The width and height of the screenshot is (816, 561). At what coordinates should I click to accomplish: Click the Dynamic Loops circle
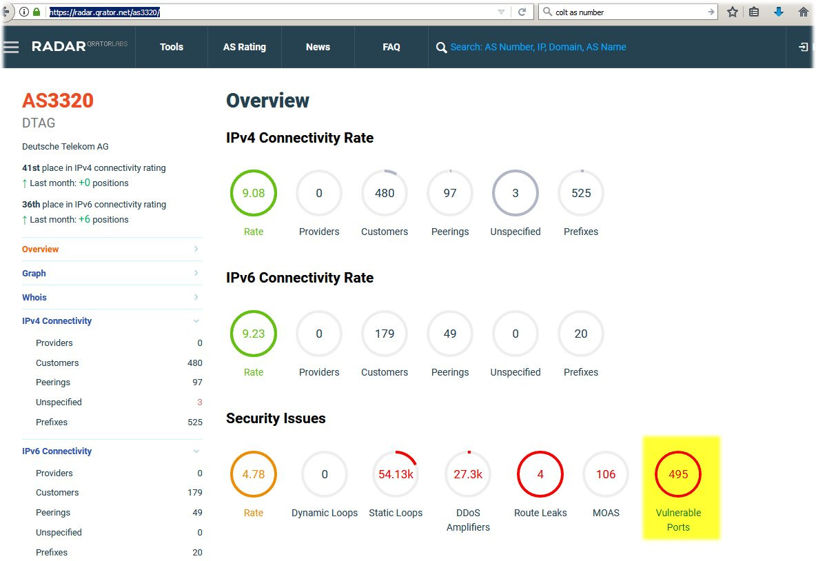(325, 474)
